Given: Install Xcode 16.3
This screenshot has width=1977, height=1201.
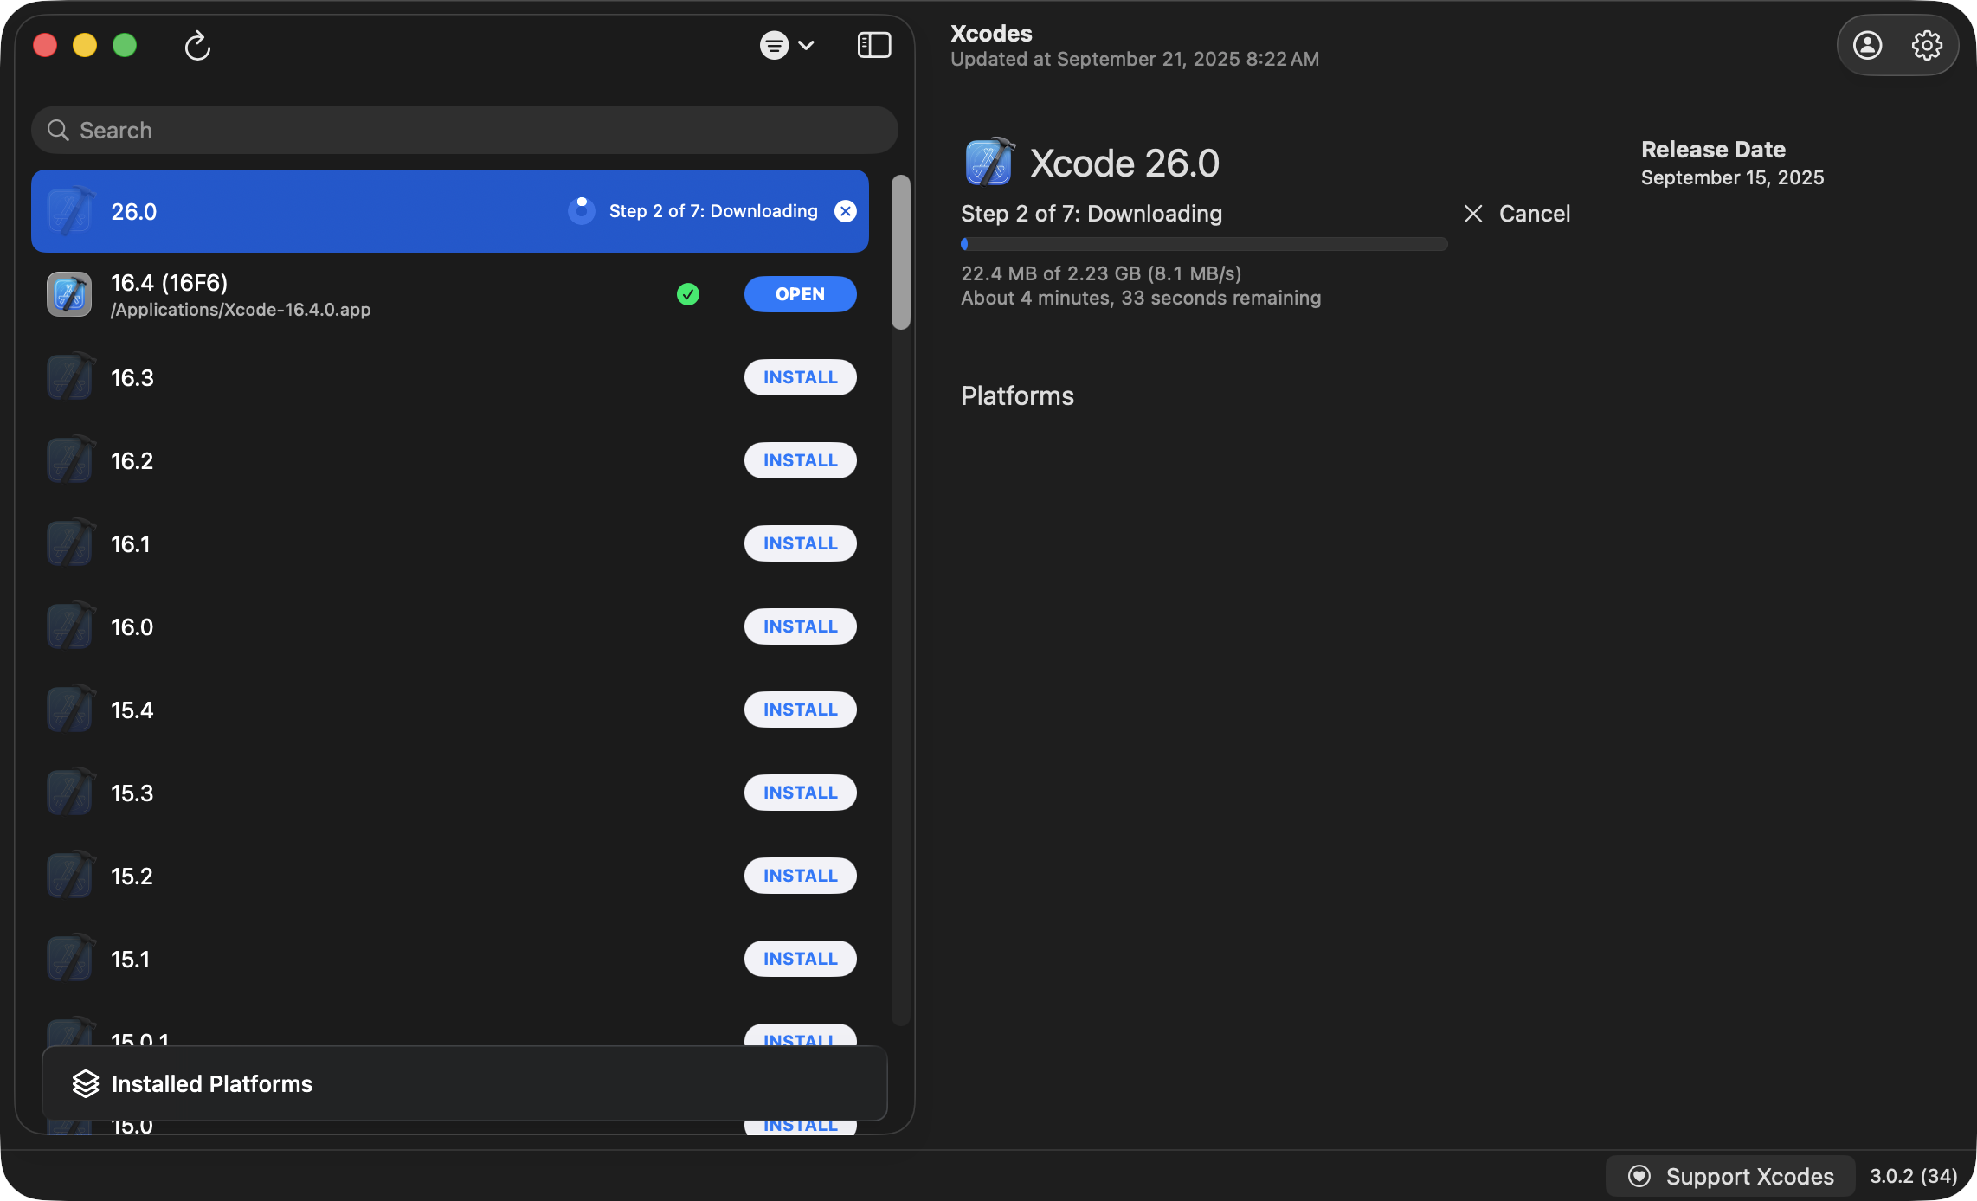Looking at the screenshot, I should click(x=800, y=377).
